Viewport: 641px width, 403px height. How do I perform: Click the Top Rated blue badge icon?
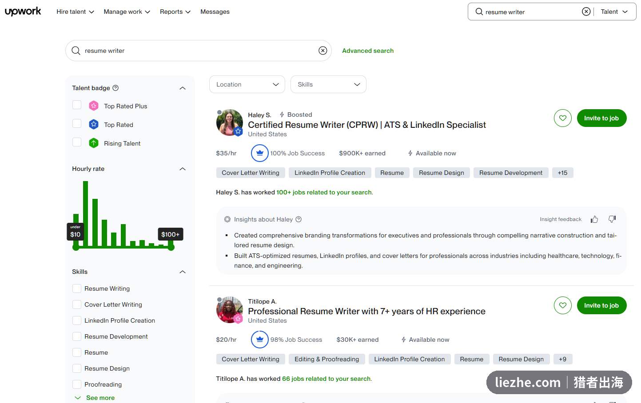94,124
